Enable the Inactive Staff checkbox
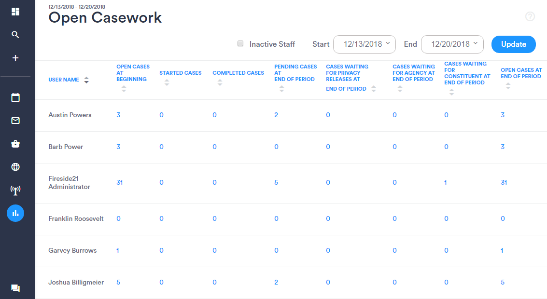The height and width of the screenshot is (299, 547). (240, 44)
